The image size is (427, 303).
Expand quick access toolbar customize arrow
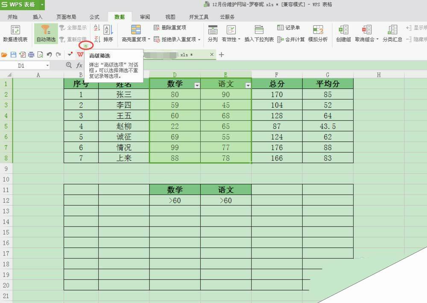(70, 55)
